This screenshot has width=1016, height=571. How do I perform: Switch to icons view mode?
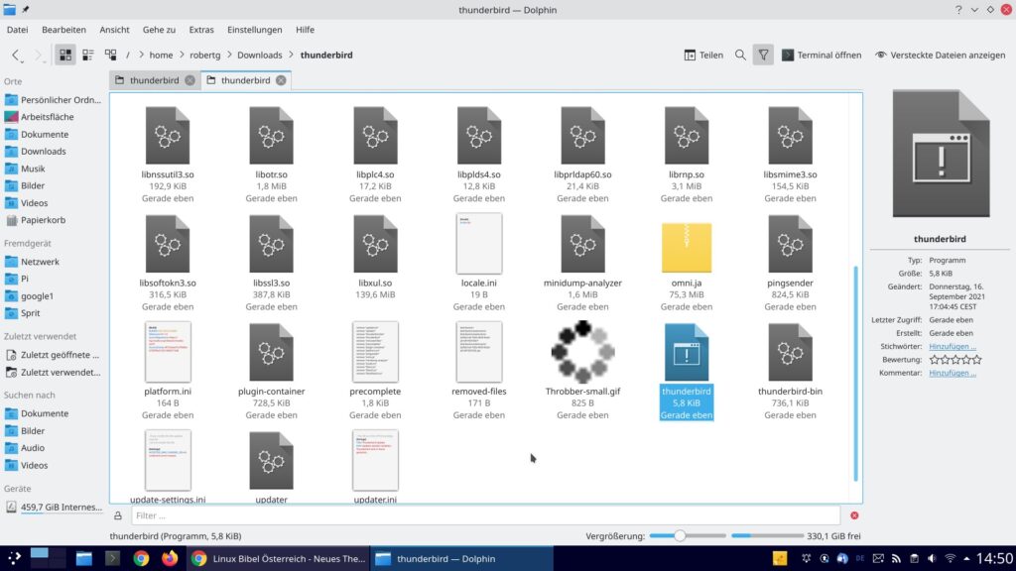click(65, 56)
